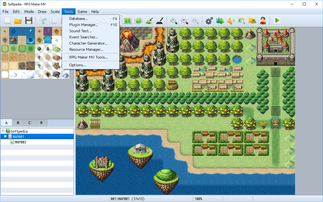
Task: Close the open Tools menu
Action: [x=69, y=12]
